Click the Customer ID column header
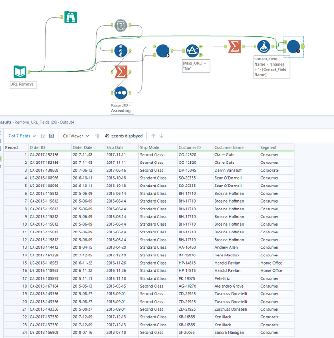This screenshot has height=338, width=334. pyautogui.click(x=195, y=148)
